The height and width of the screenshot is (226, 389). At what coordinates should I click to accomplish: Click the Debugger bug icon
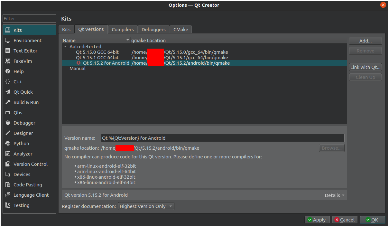click(x=8, y=123)
